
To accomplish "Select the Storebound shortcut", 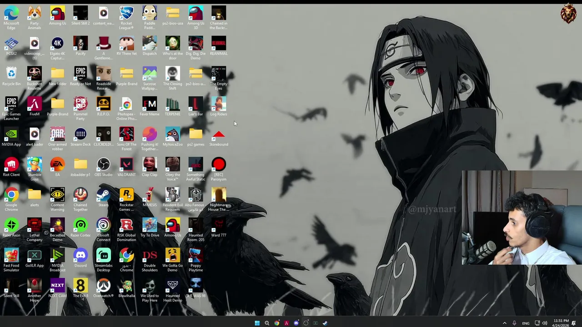I will (x=219, y=137).
